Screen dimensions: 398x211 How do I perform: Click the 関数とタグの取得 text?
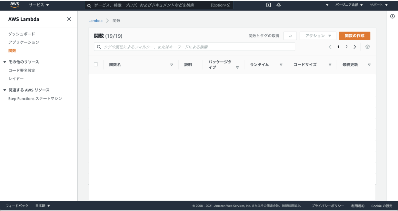tap(264, 36)
